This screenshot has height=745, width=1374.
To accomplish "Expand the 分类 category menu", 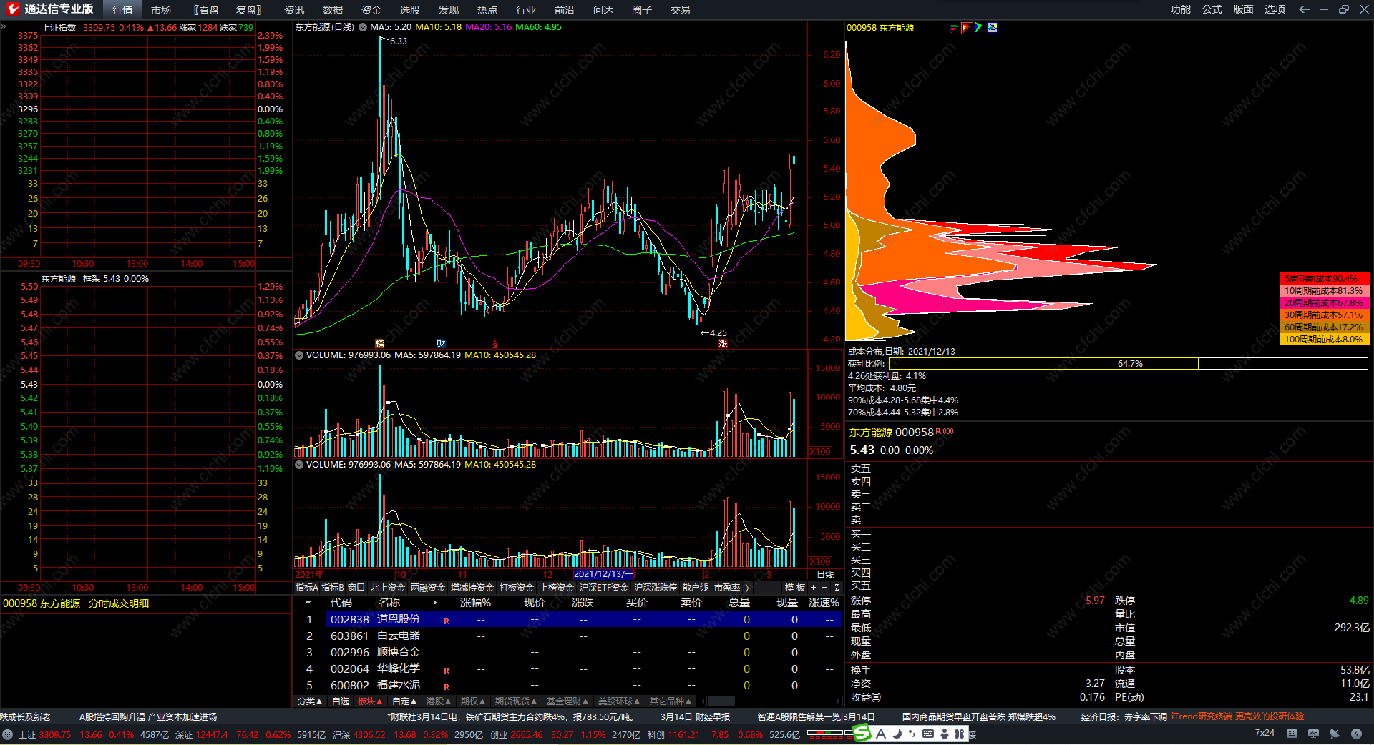I will pyautogui.click(x=310, y=701).
